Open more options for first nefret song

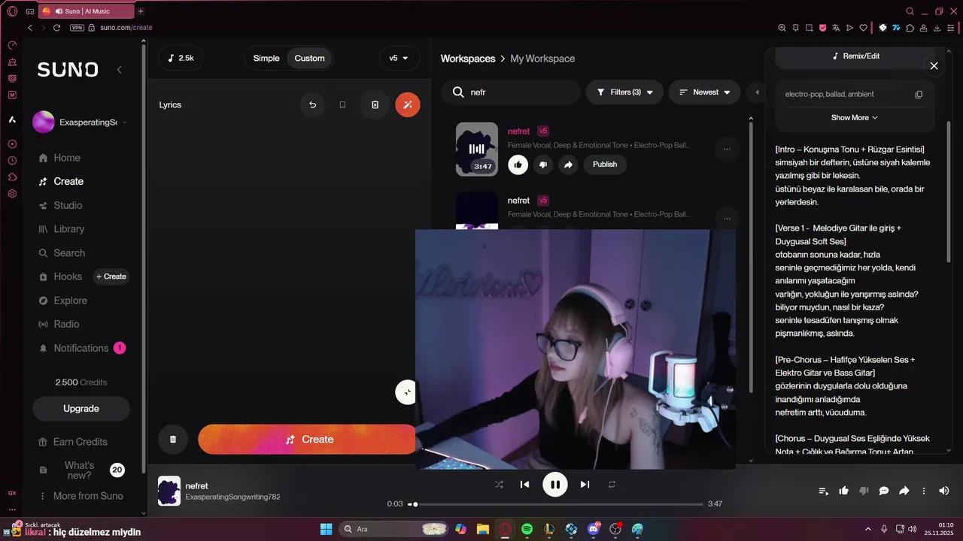click(727, 150)
